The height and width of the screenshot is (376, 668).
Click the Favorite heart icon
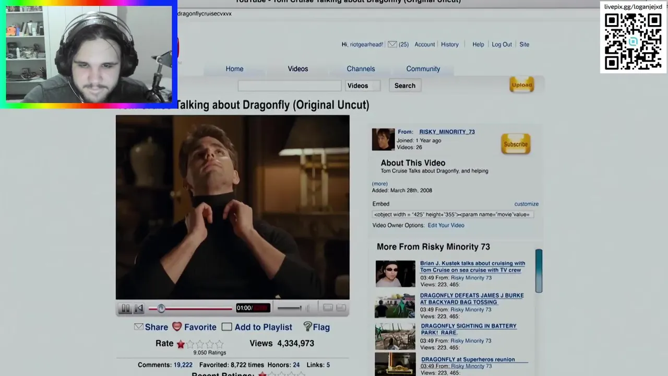[177, 326]
